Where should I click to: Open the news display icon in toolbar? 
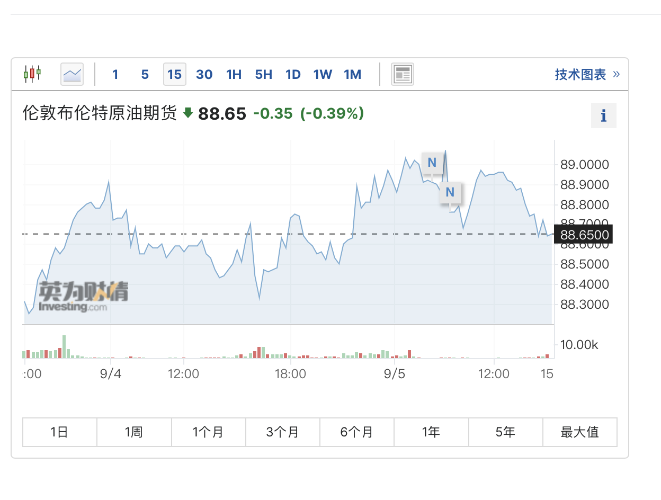pos(403,74)
